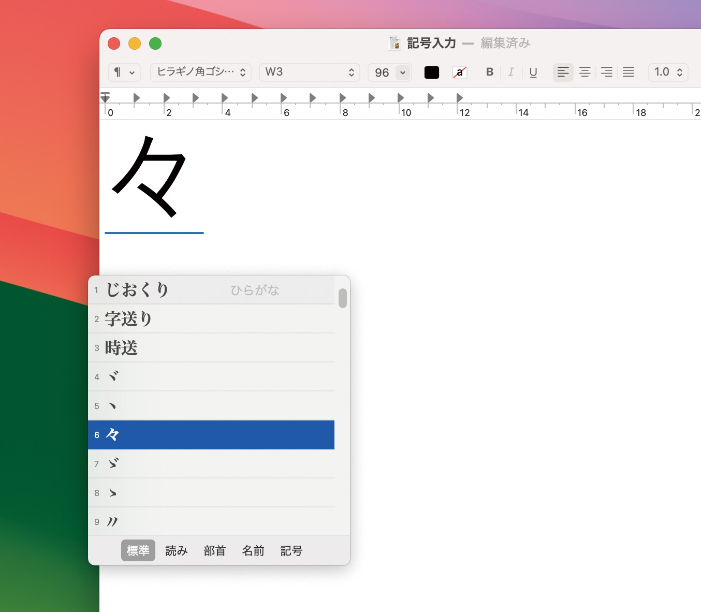
Task: Select candidate 3 時送
Action: coord(211,348)
